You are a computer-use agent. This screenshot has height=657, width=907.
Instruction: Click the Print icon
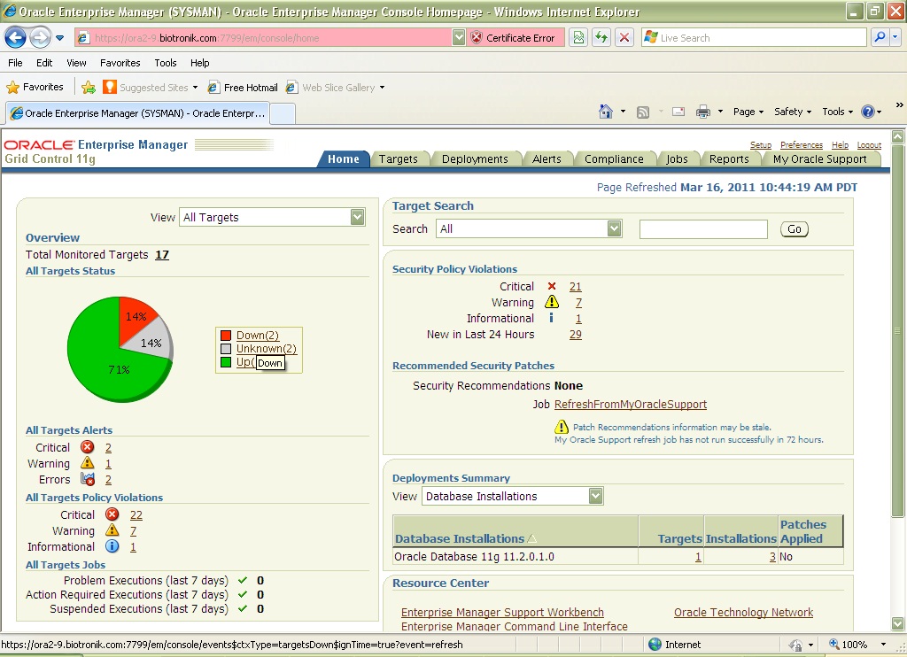tap(702, 112)
